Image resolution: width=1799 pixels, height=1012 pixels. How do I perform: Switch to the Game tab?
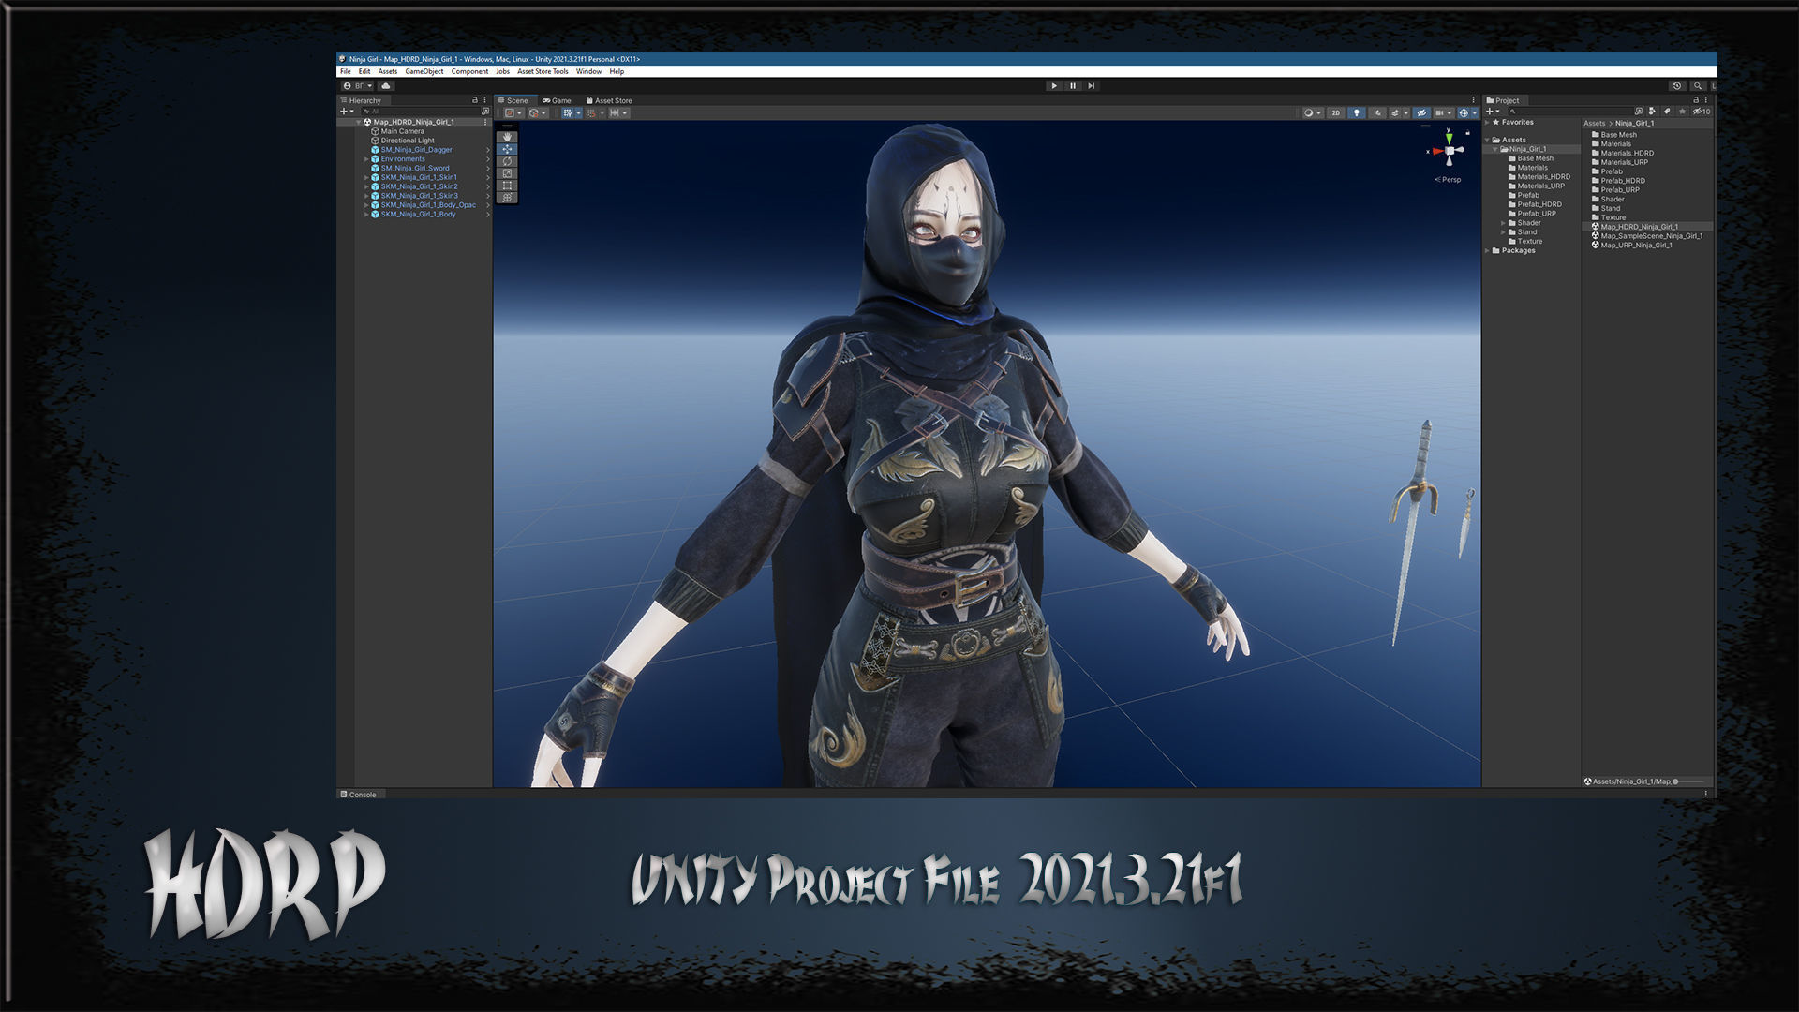[x=557, y=100]
